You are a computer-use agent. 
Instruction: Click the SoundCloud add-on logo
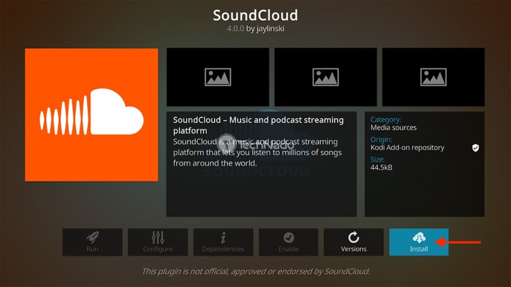[92, 115]
